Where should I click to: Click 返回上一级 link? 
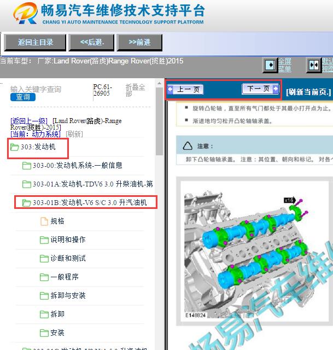(x=29, y=121)
